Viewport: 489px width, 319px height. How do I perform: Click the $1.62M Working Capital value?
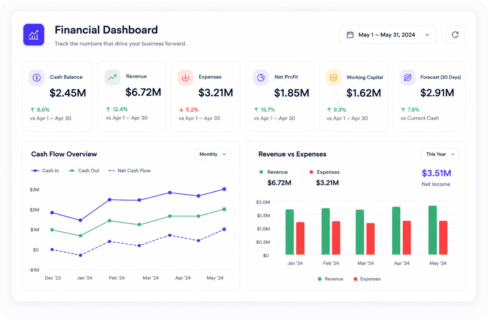coord(364,93)
